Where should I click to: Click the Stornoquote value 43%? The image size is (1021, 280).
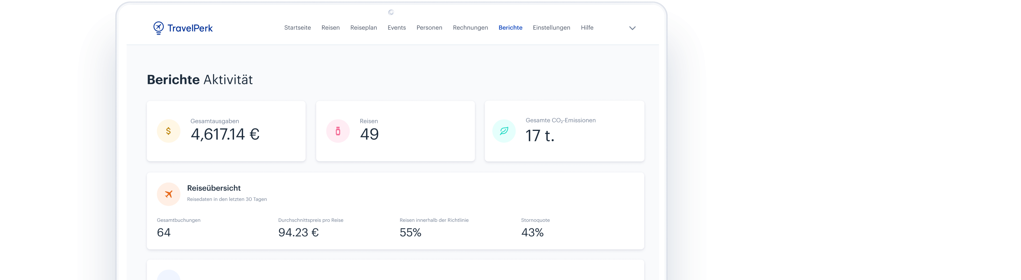click(532, 232)
